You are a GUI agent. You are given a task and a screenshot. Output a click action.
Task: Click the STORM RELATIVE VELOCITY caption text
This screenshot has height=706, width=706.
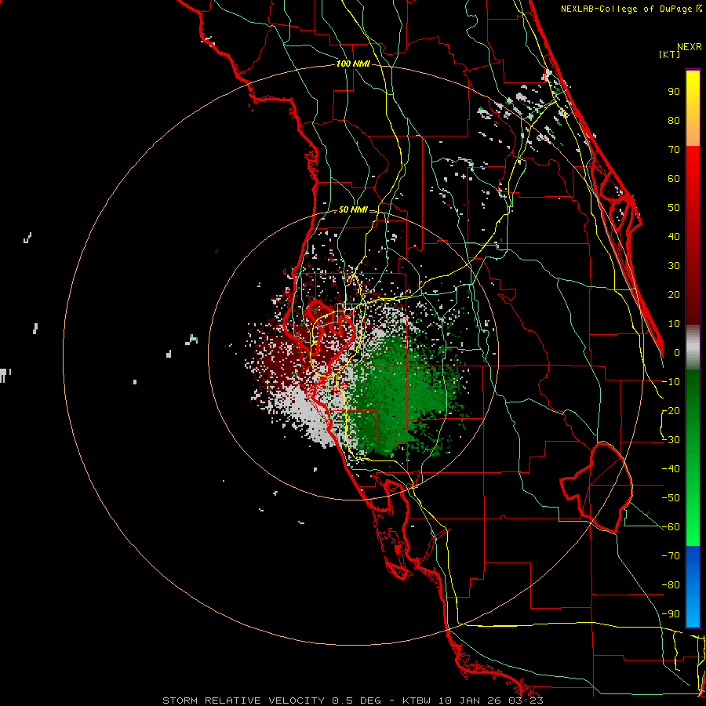click(243, 701)
